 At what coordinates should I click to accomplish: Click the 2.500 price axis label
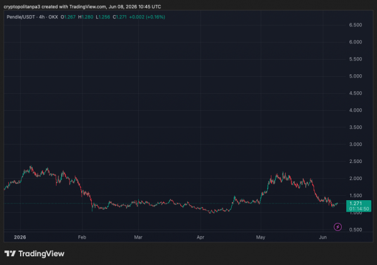tap(356, 161)
